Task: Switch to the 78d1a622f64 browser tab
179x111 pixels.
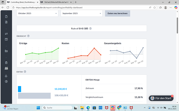Action: [56, 2]
